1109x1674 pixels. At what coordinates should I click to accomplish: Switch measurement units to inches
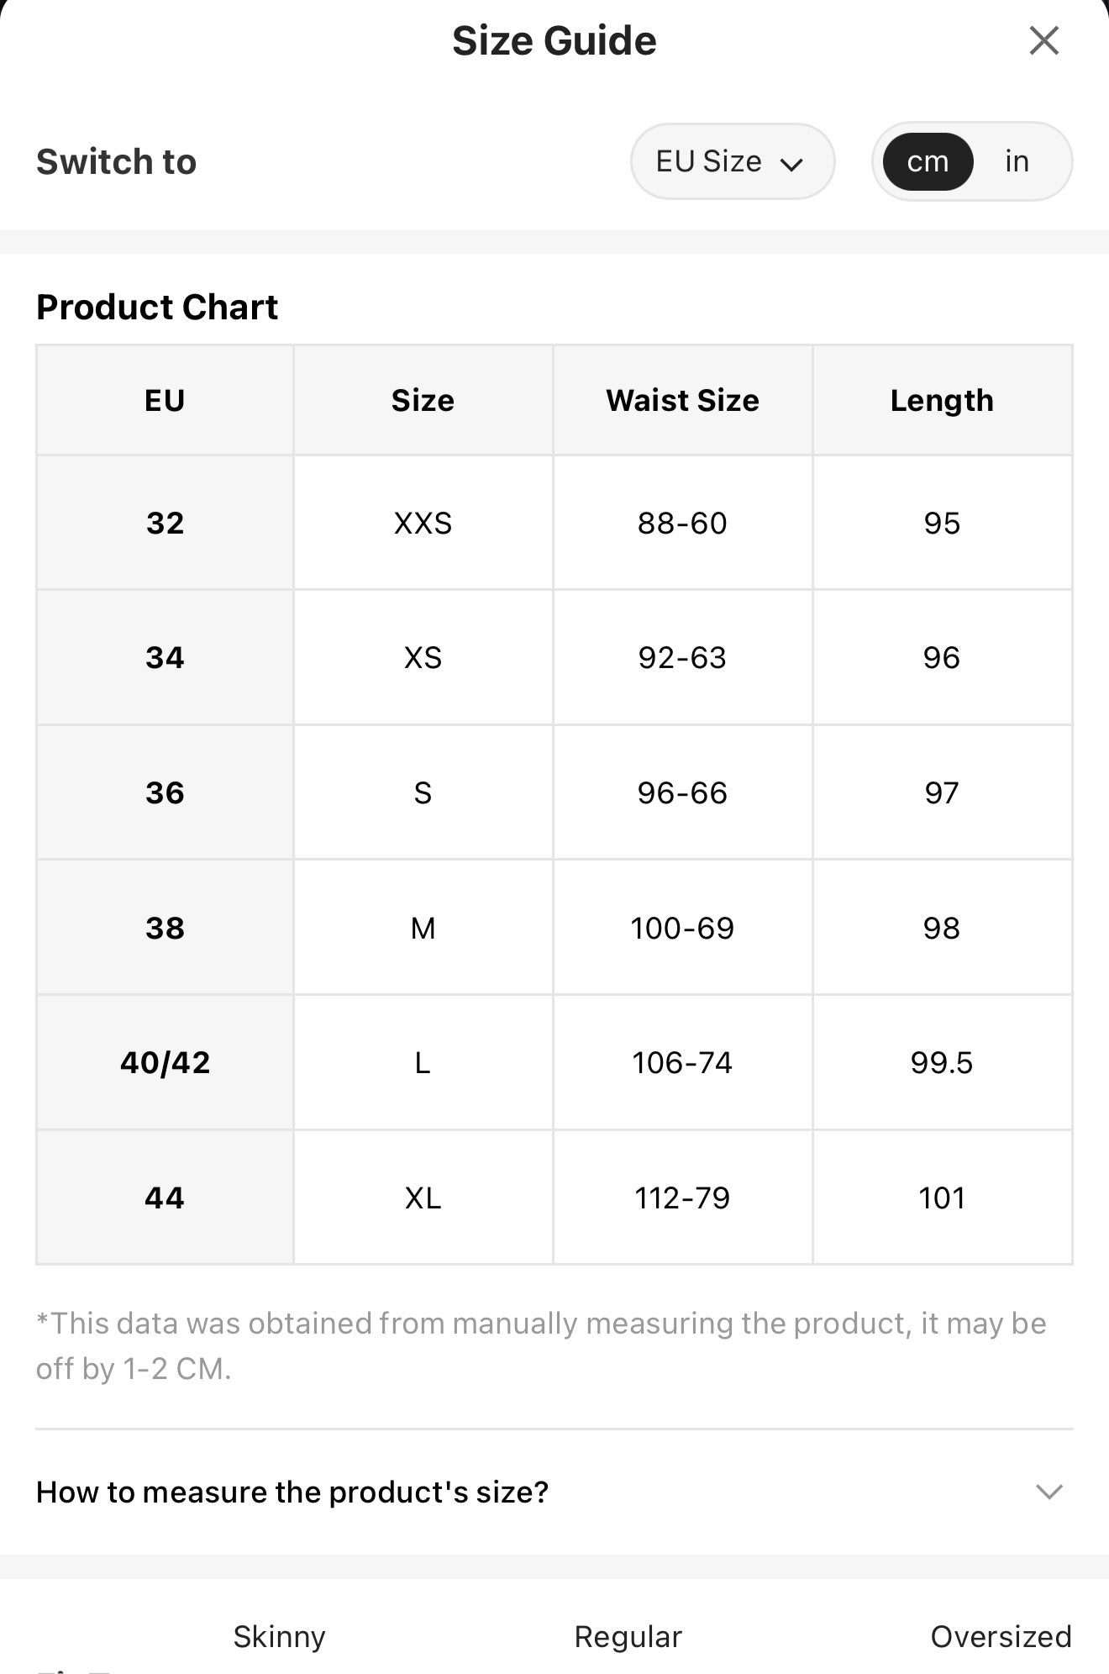[x=1017, y=161]
